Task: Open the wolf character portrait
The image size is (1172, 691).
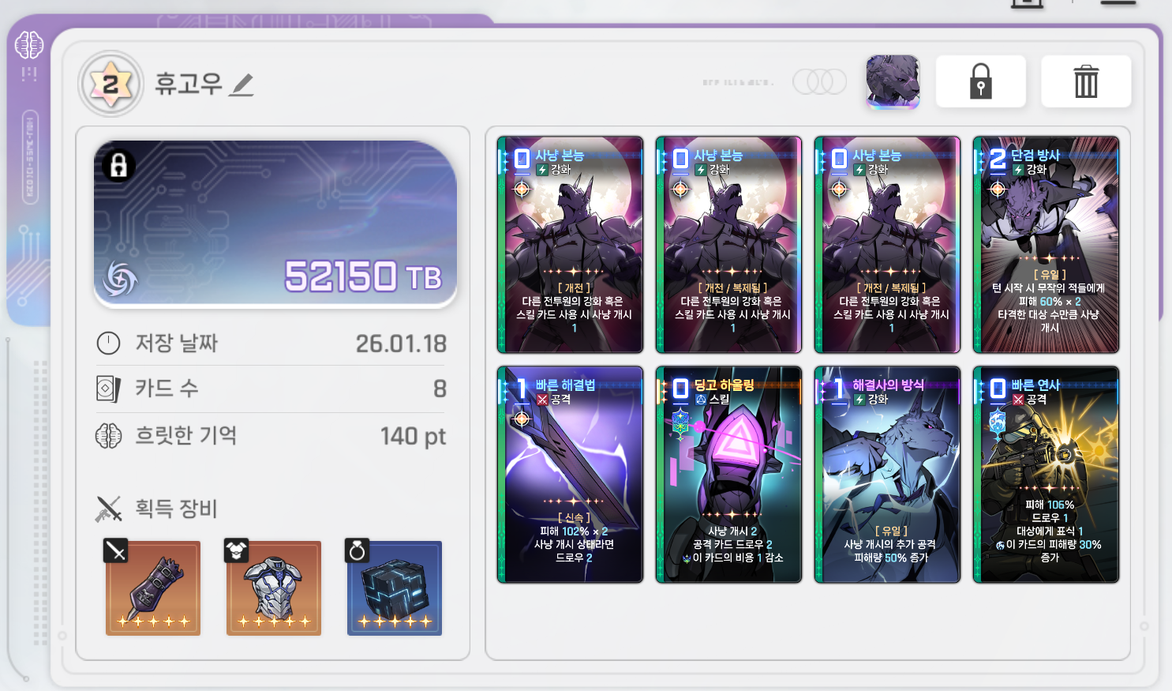Action: 893,81
